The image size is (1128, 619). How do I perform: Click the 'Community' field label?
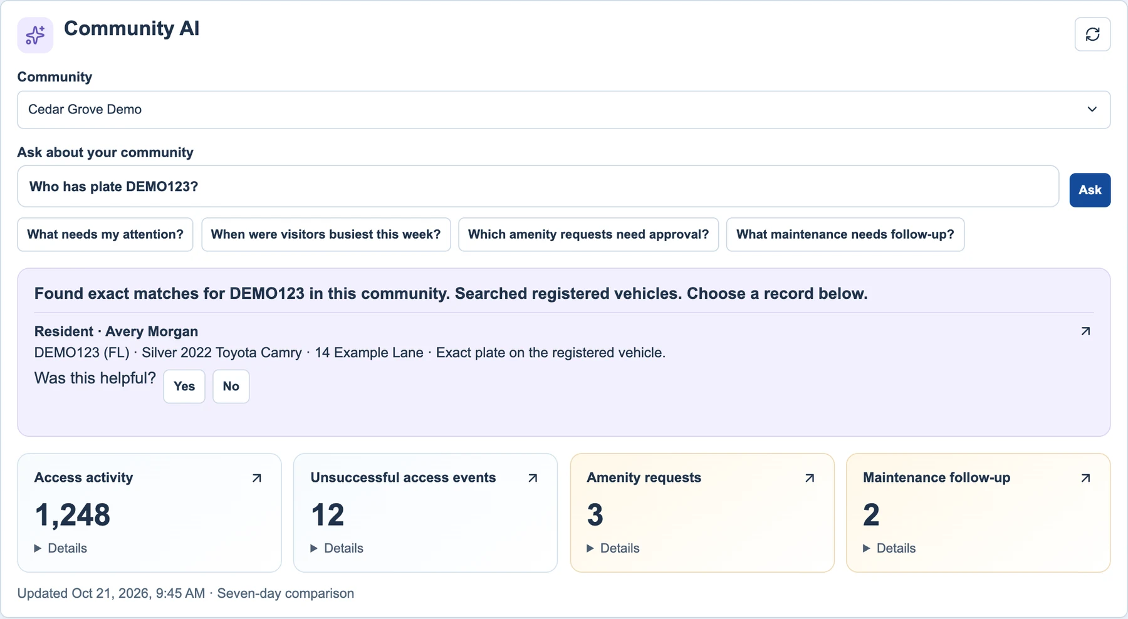pos(55,77)
